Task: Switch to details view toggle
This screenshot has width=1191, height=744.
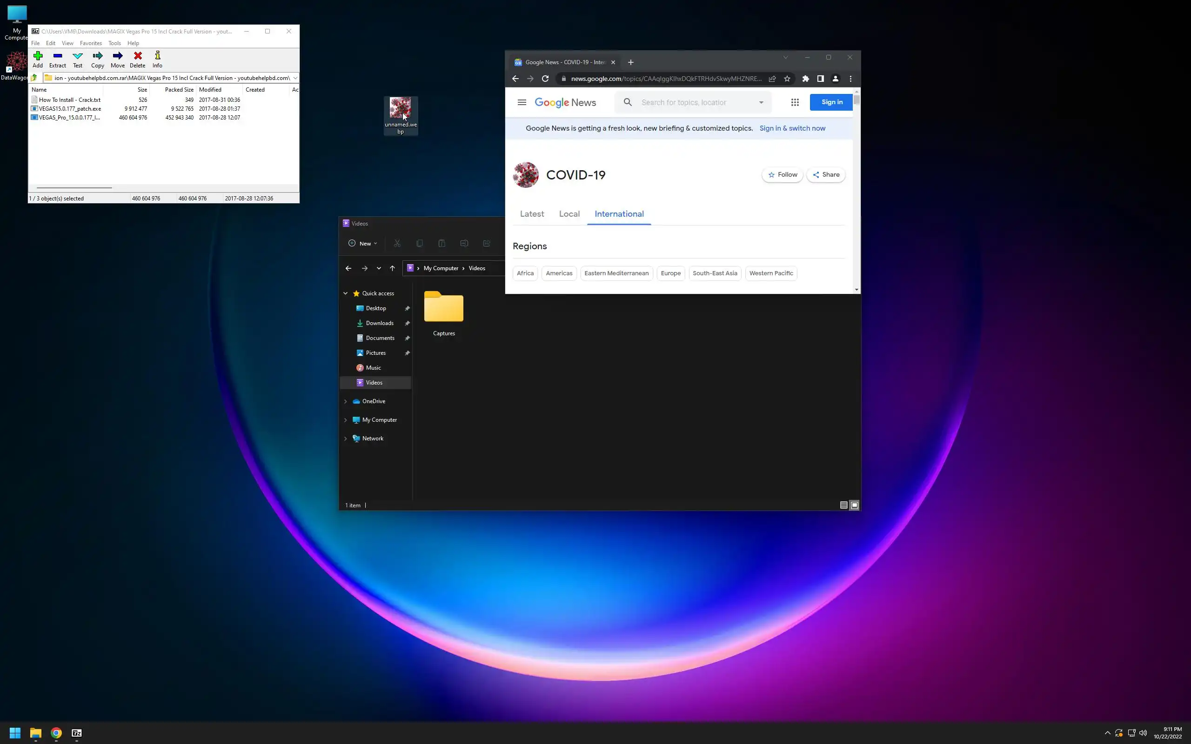Action: 843,505
